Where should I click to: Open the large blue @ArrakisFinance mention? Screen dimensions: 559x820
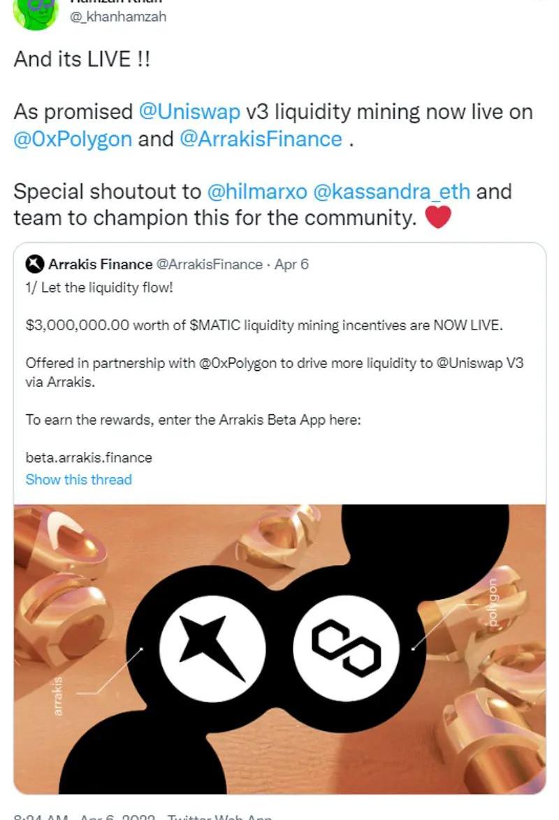click(x=261, y=139)
